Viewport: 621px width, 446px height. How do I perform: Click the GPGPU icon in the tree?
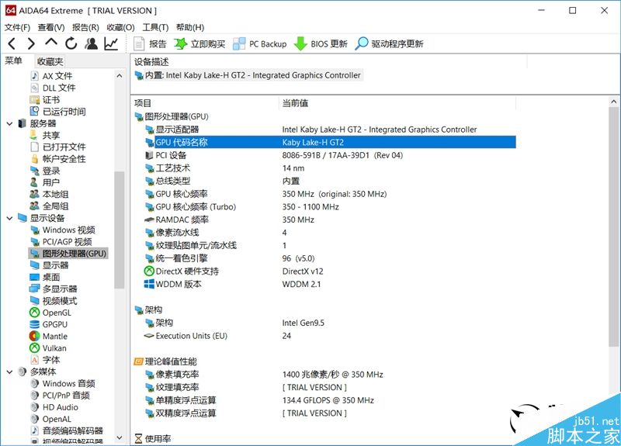(35, 324)
